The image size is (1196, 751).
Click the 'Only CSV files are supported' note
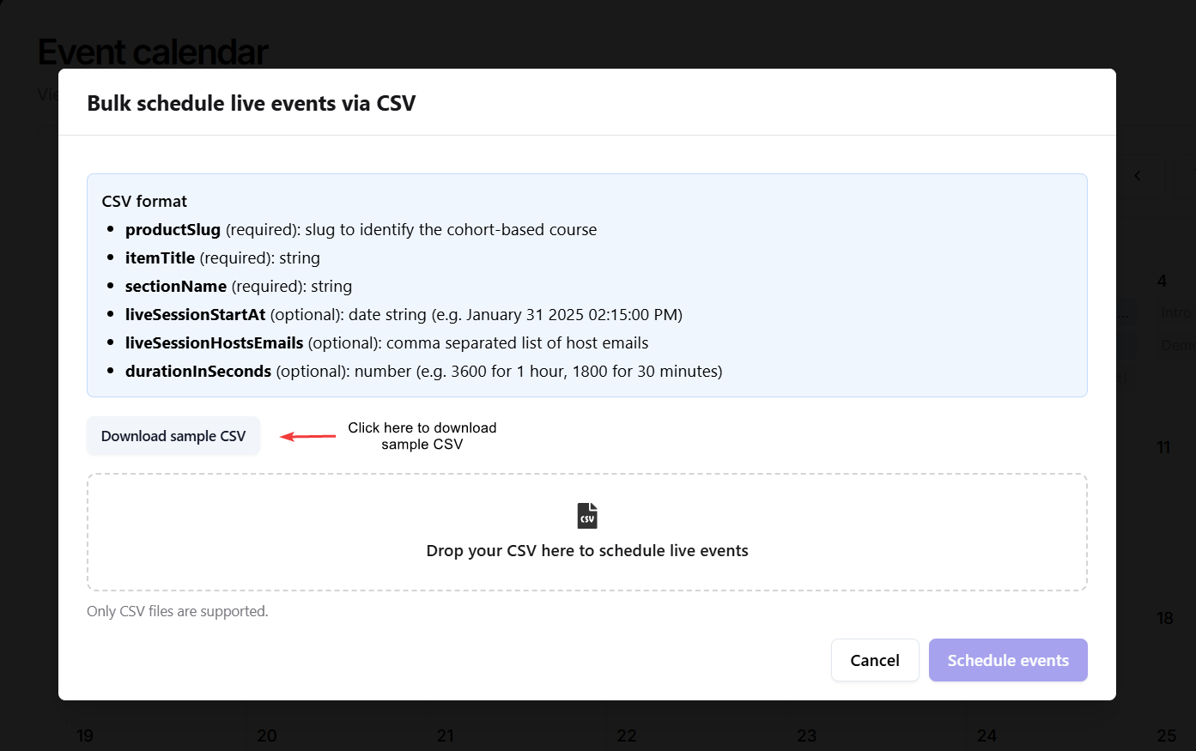(x=178, y=611)
